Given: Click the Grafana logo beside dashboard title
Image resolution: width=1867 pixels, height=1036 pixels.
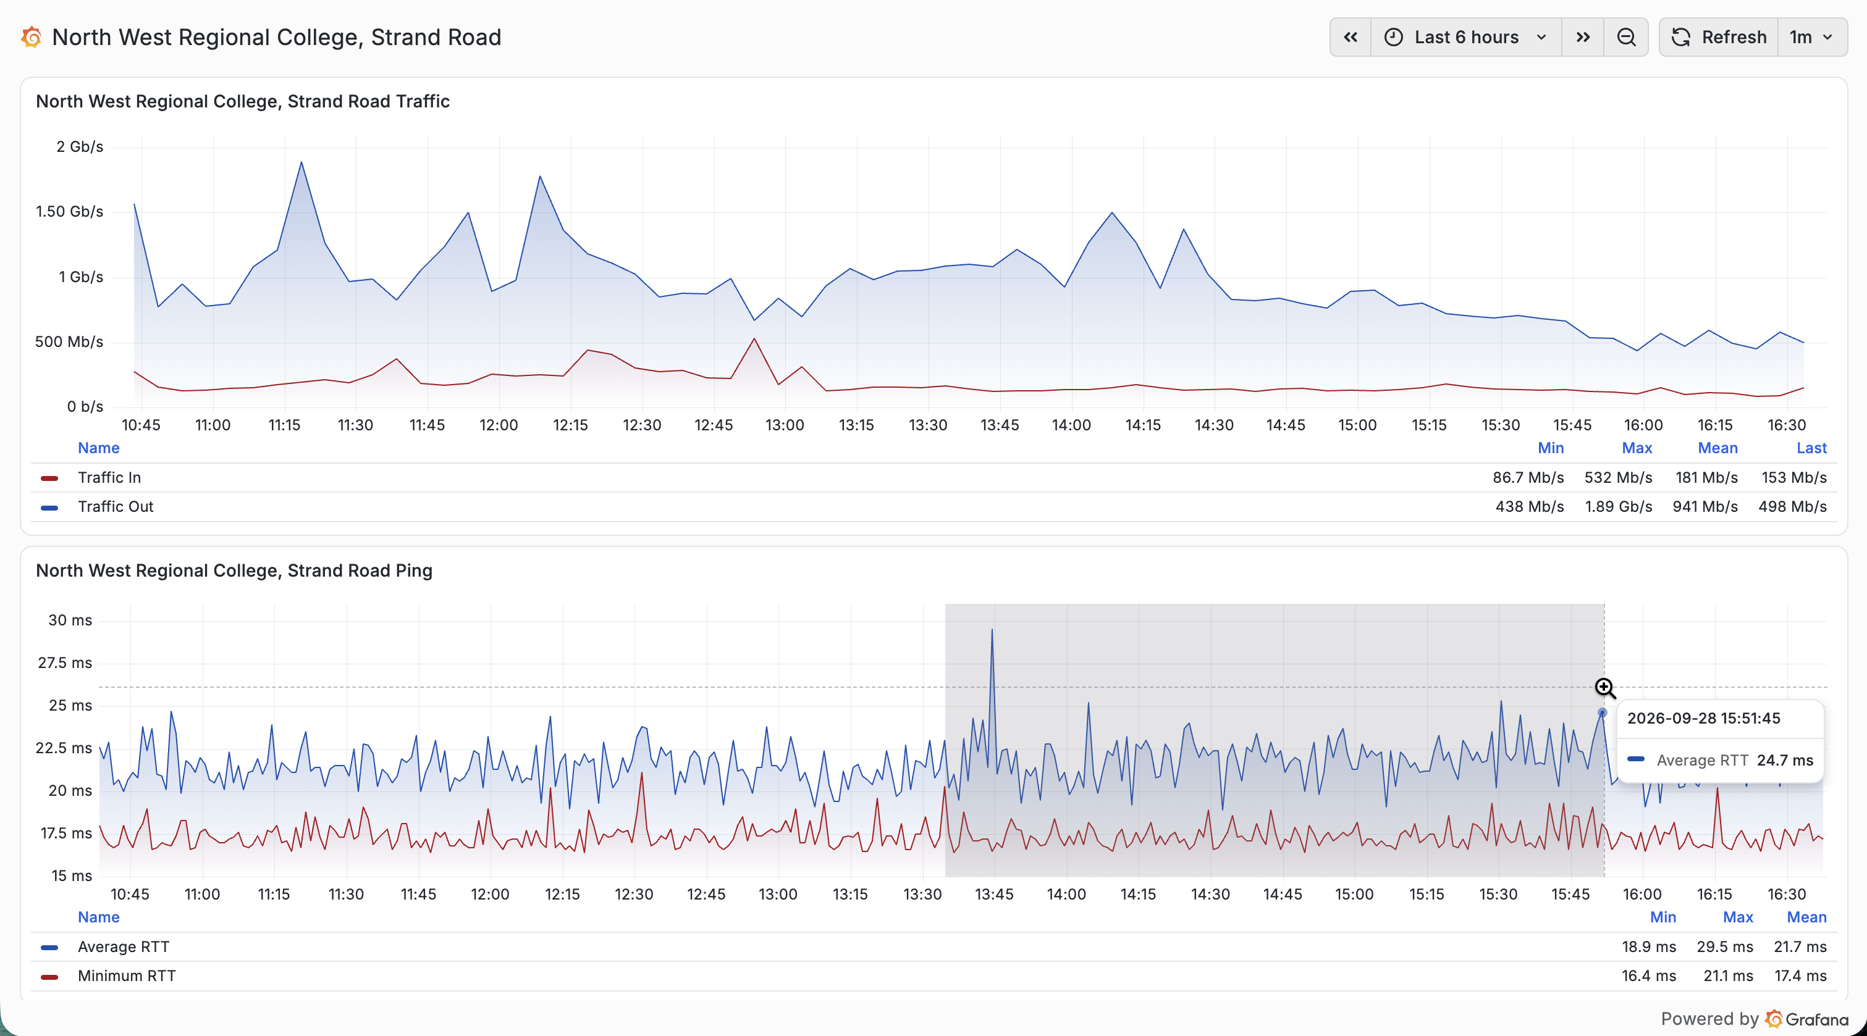Looking at the screenshot, I should click(x=31, y=37).
